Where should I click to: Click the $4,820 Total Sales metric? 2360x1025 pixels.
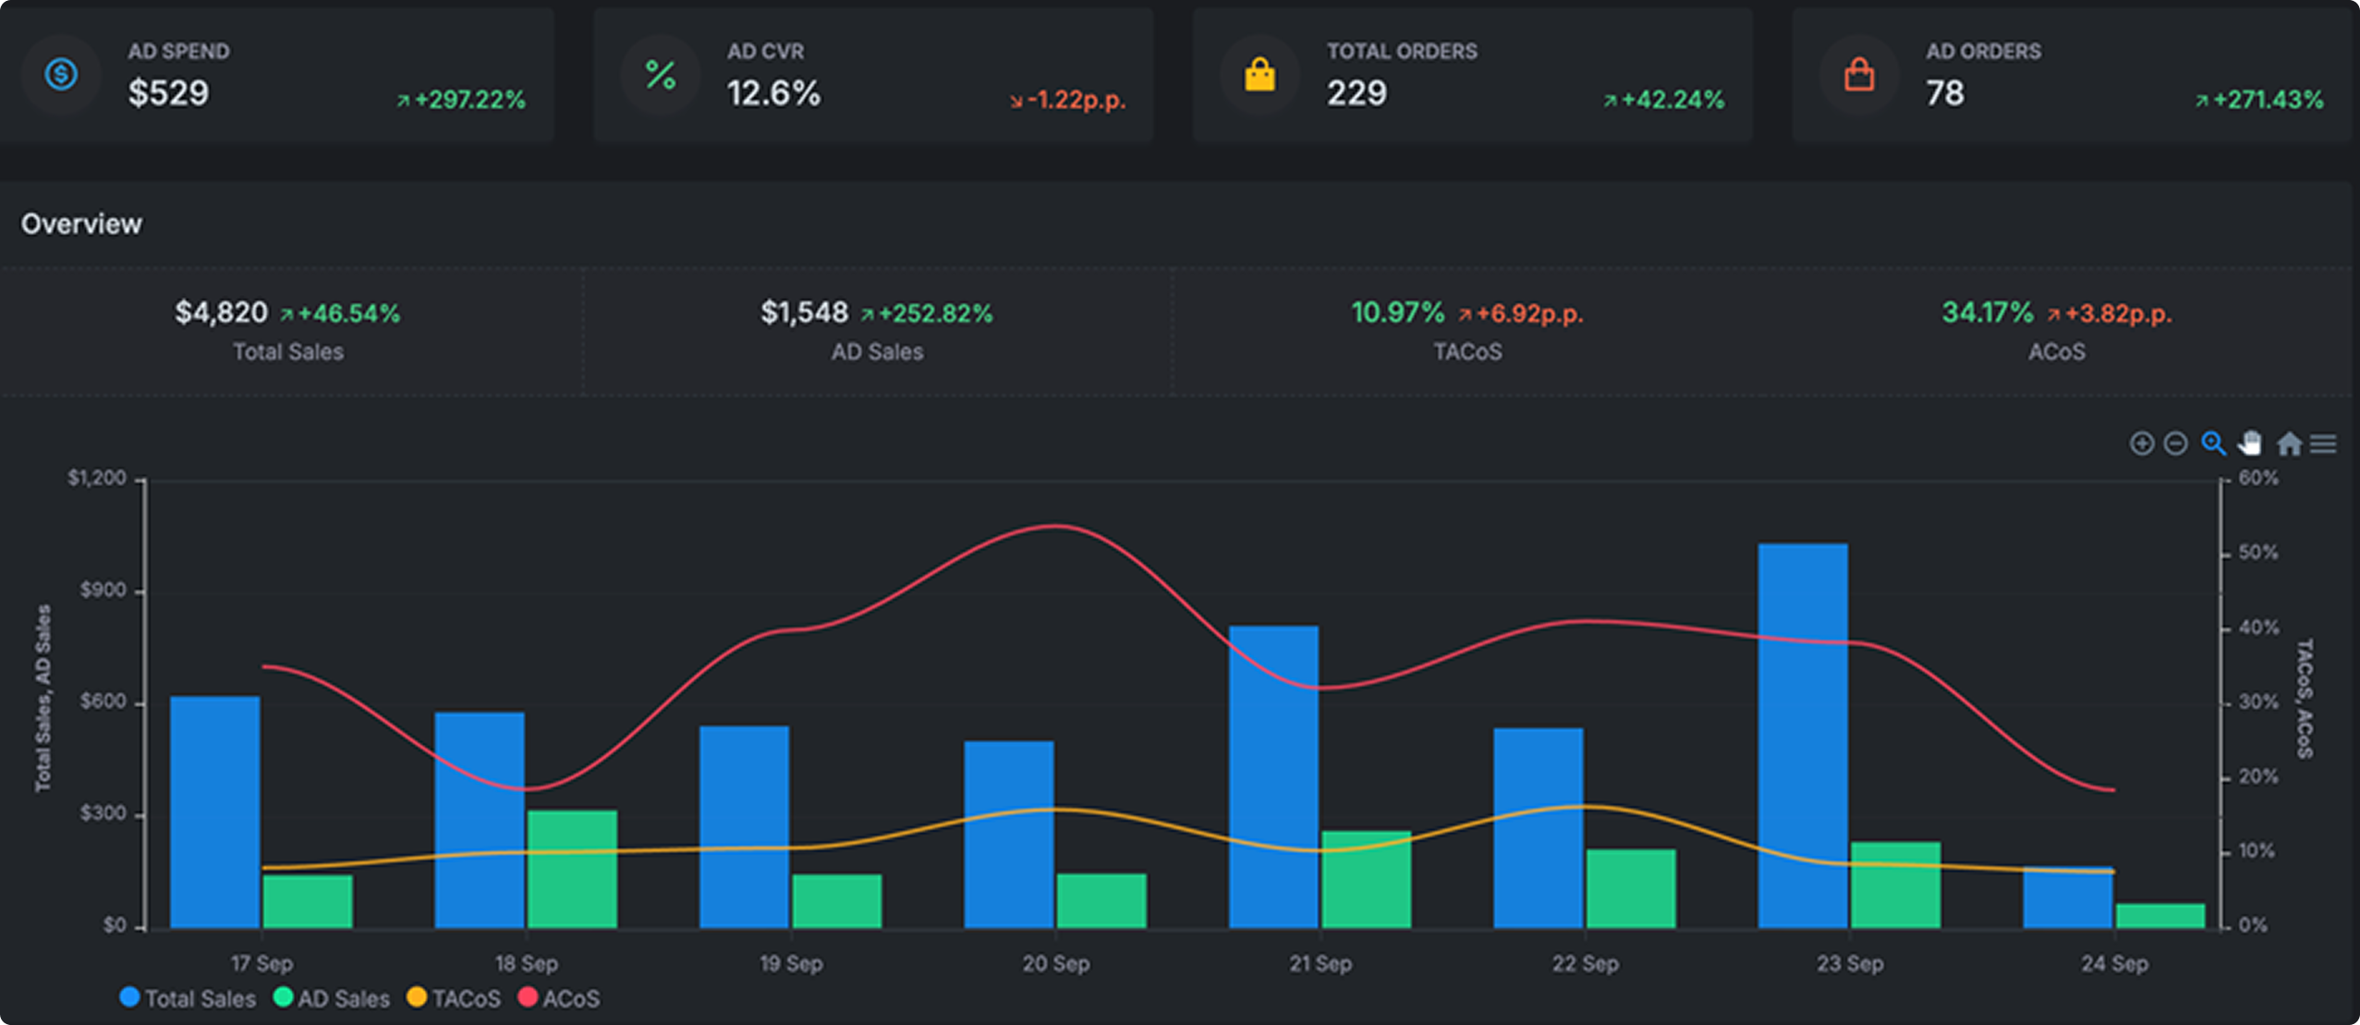tap(222, 312)
